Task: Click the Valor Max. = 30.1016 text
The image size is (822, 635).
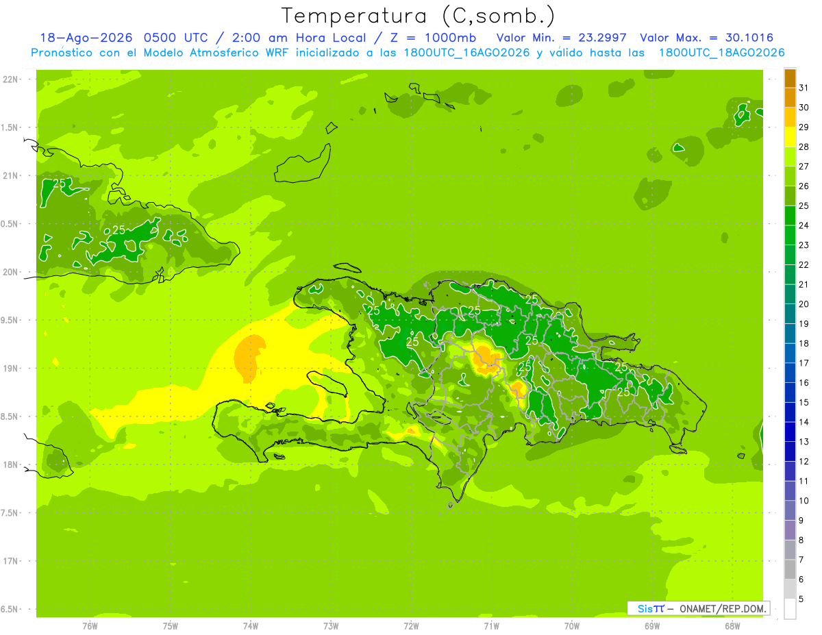Action: tap(707, 38)
